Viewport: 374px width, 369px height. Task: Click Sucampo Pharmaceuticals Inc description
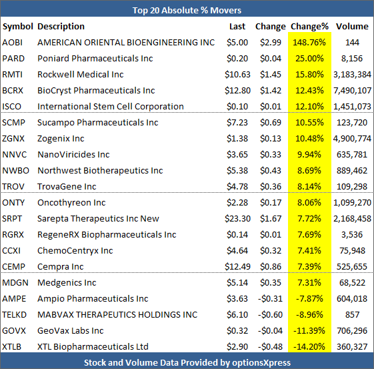point(98,122)
